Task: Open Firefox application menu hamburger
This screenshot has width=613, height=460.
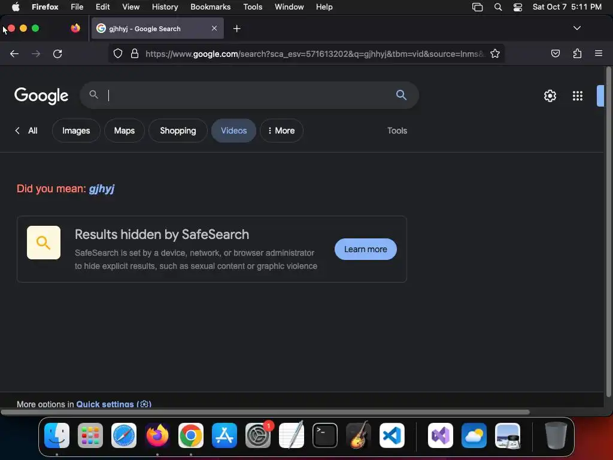Action: coord(598,53)
